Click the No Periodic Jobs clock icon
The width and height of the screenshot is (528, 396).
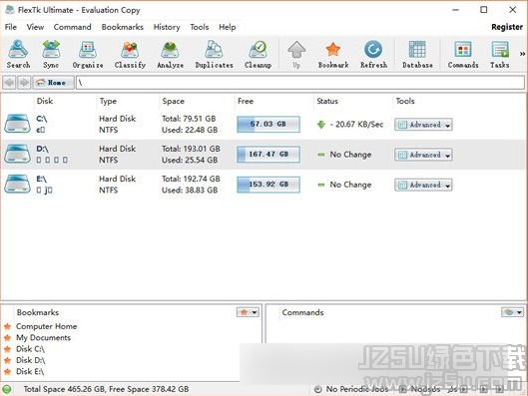click(x=317, y=390)
